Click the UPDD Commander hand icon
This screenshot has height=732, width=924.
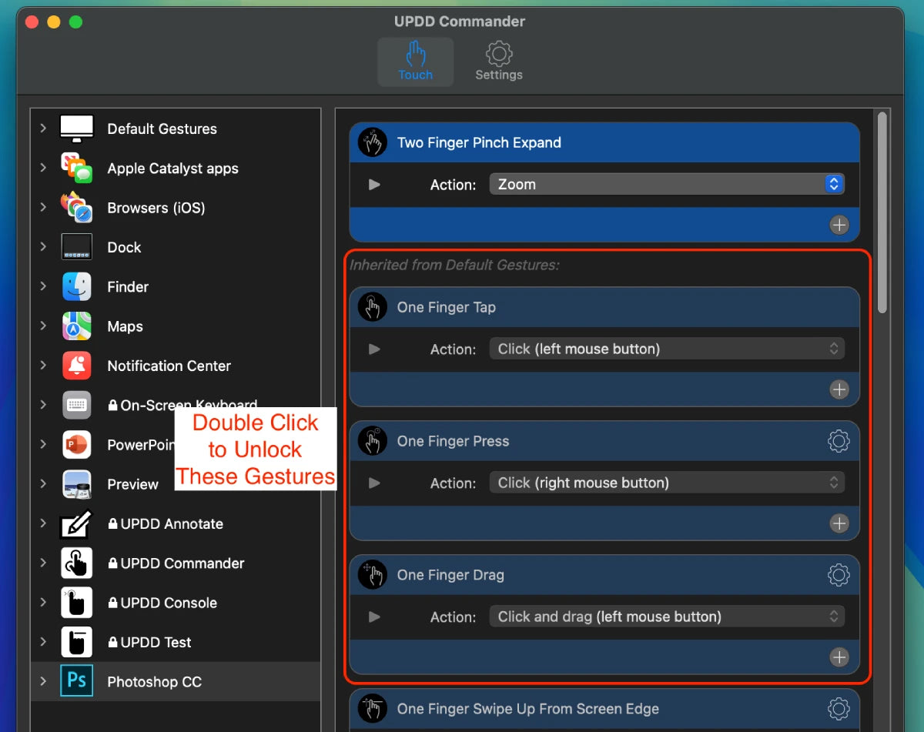pos(77,563)
